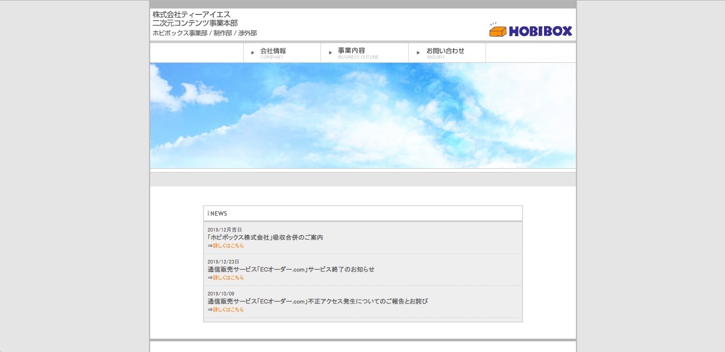Viewport: 725px width, 352px height.
Task: Click the arrow icon beside 会社情報
Action: pos(253,53)
